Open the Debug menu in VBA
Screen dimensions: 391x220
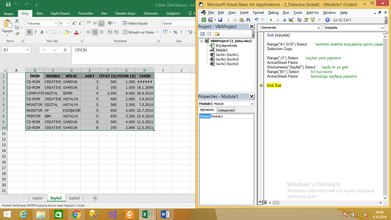[273, 13]
